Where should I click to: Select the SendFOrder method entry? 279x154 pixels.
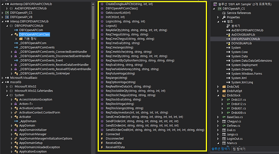pyautogui.click(x=142, y=121)
